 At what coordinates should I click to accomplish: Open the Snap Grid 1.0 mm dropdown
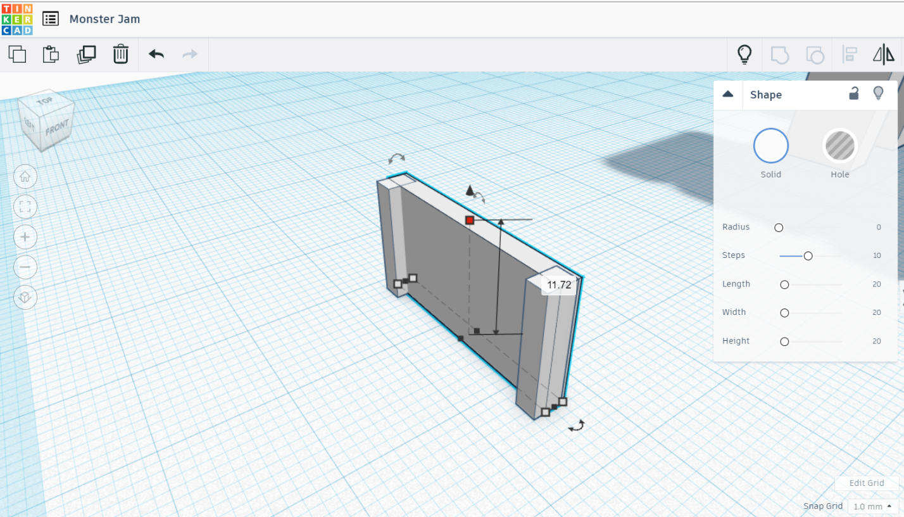click(x=873, y=506)
